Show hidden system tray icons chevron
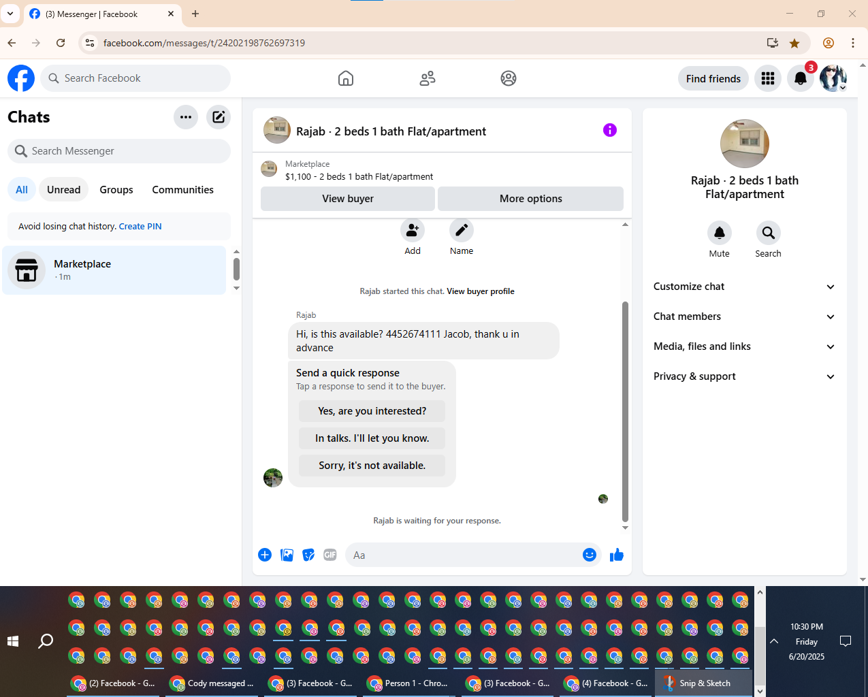 pyautogui.click(x=774, y=641)
